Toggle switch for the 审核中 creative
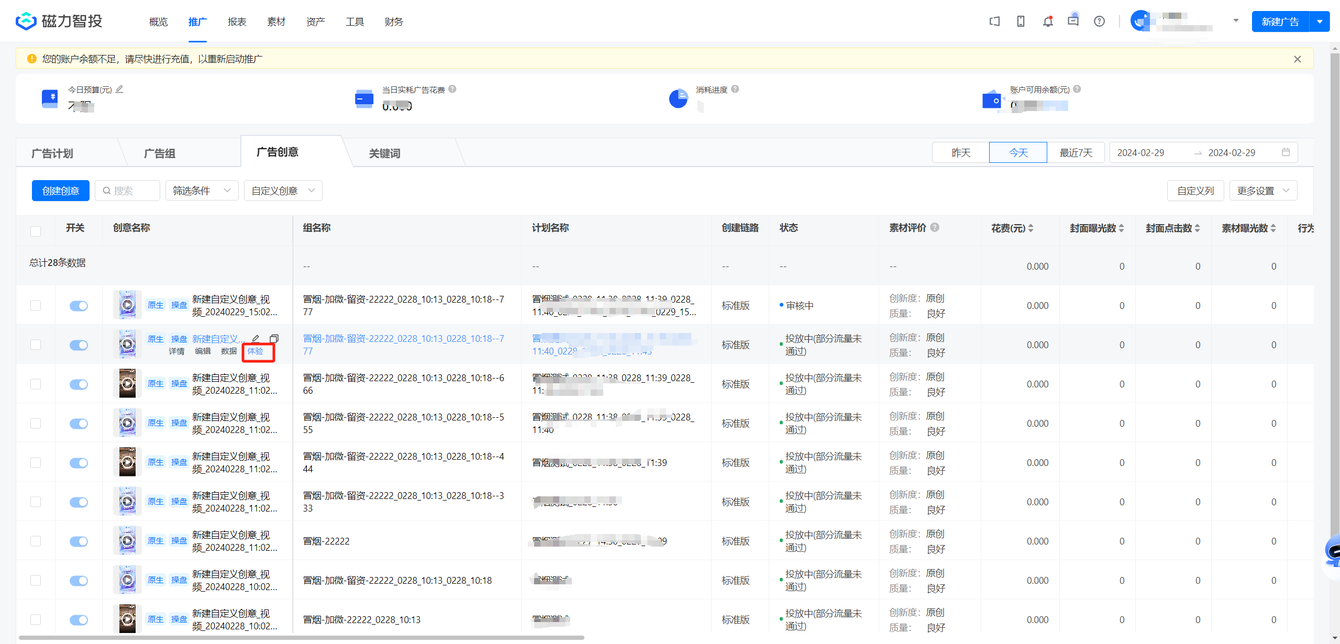Image resolution: width=1340 pixels, height=644 pixels. [x=79, y=306]
